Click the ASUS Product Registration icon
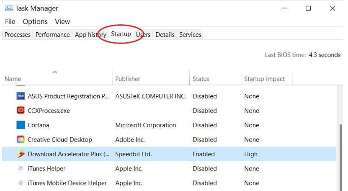The width and height of the screenshot is (348, 191). tap(21, 96)
